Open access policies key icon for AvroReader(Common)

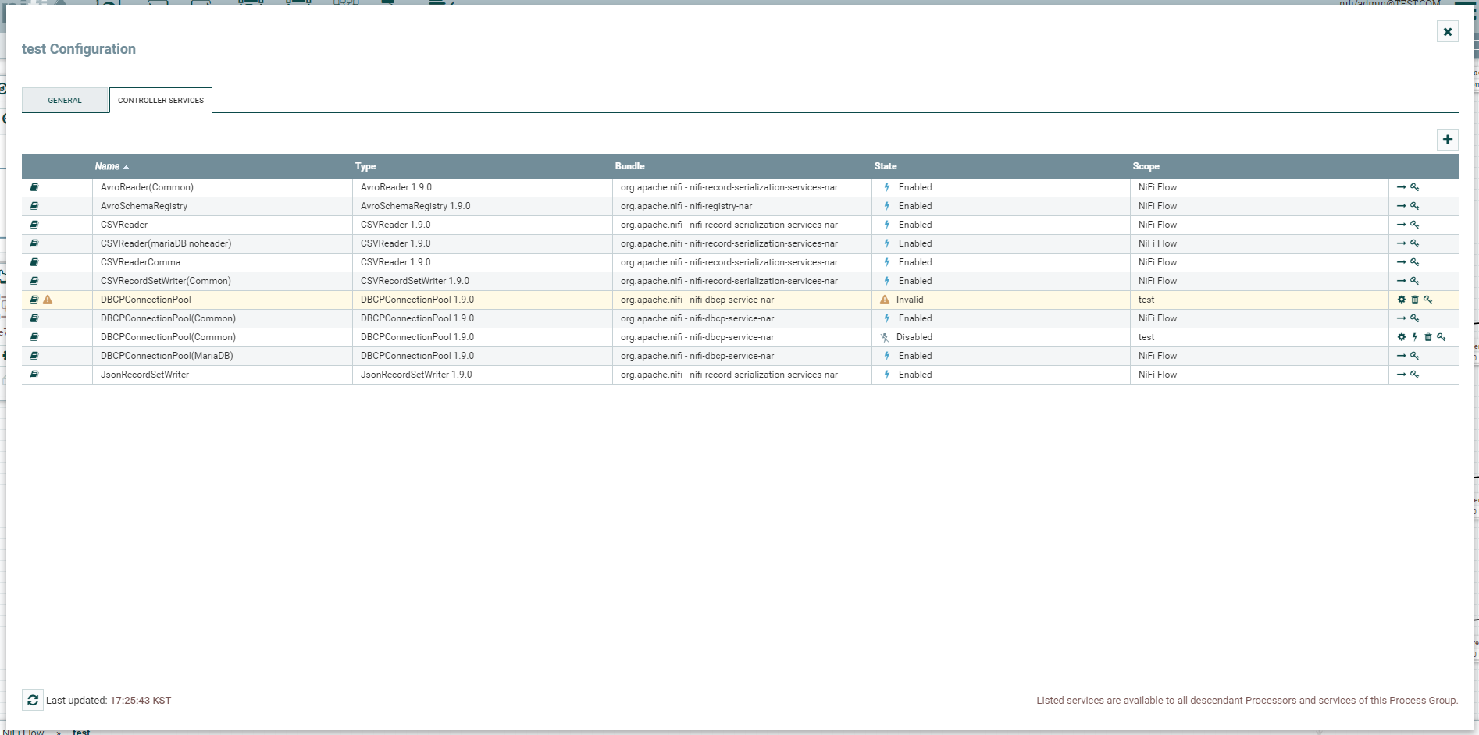(1417, 187)
